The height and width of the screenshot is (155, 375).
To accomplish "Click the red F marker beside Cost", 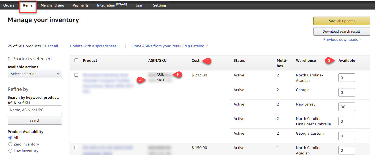I will click(207, 61).
